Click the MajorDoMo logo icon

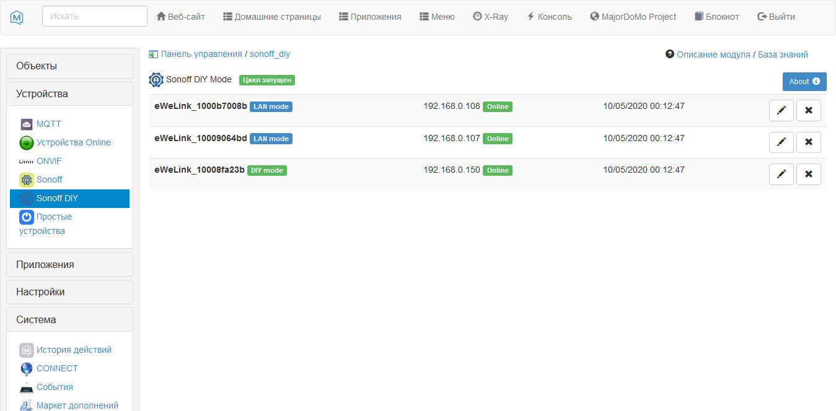pyautogui.click(x=17, y=17)
